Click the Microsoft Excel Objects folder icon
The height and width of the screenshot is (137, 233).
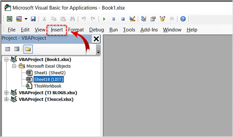tap(22, 66)
